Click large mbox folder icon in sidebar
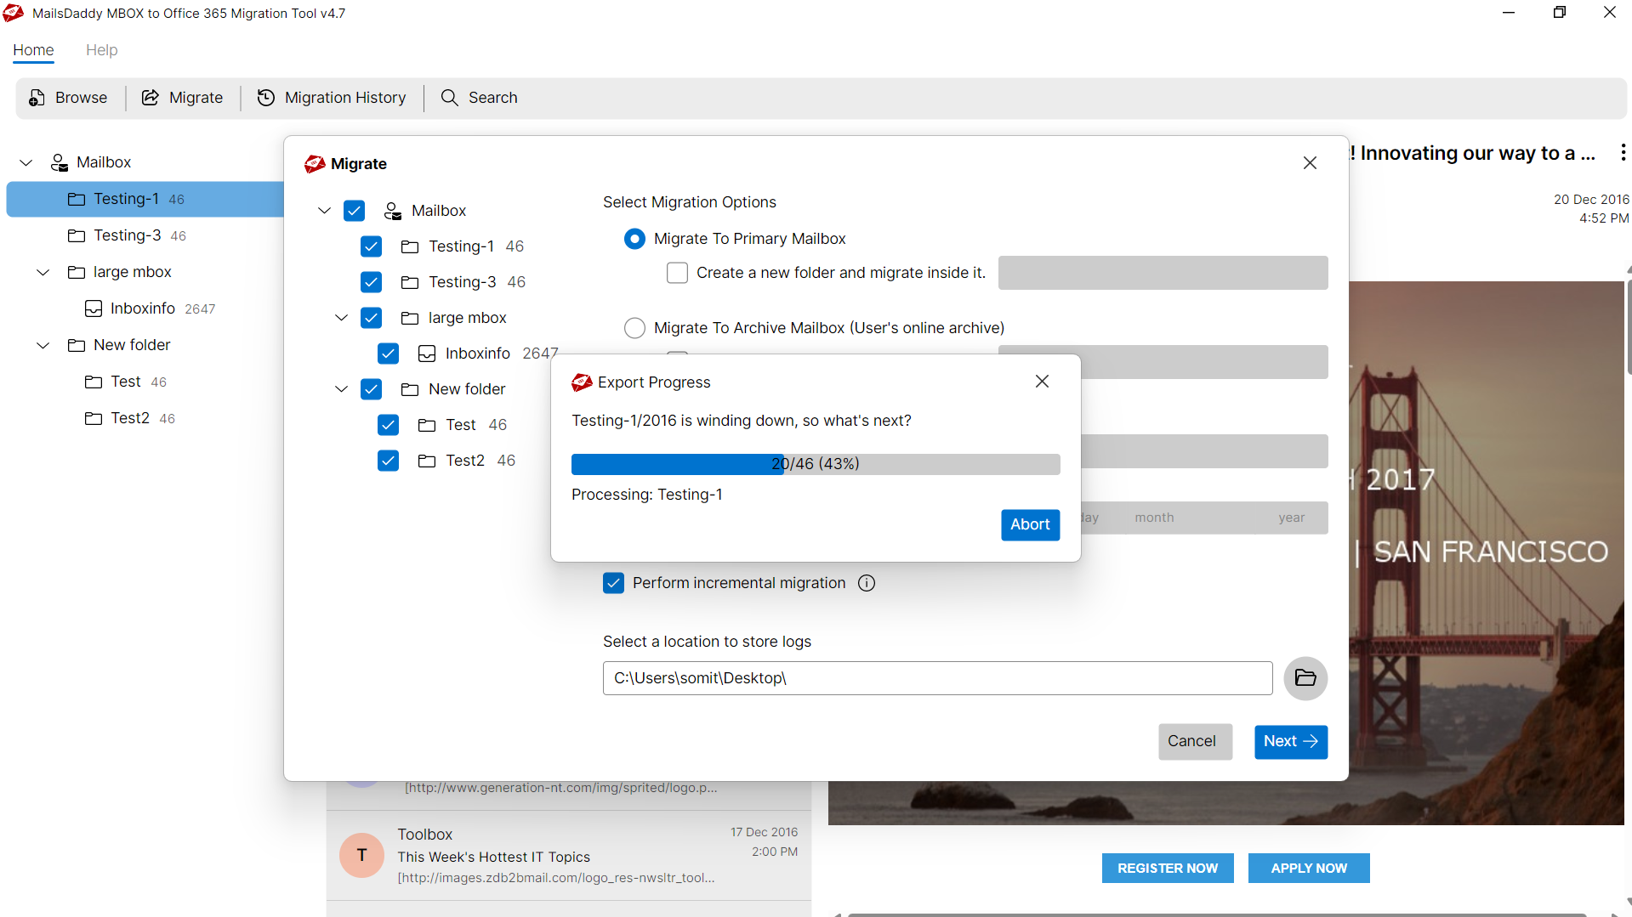The height and width of the screenshot is (917, 1632). tap(77, 272)
